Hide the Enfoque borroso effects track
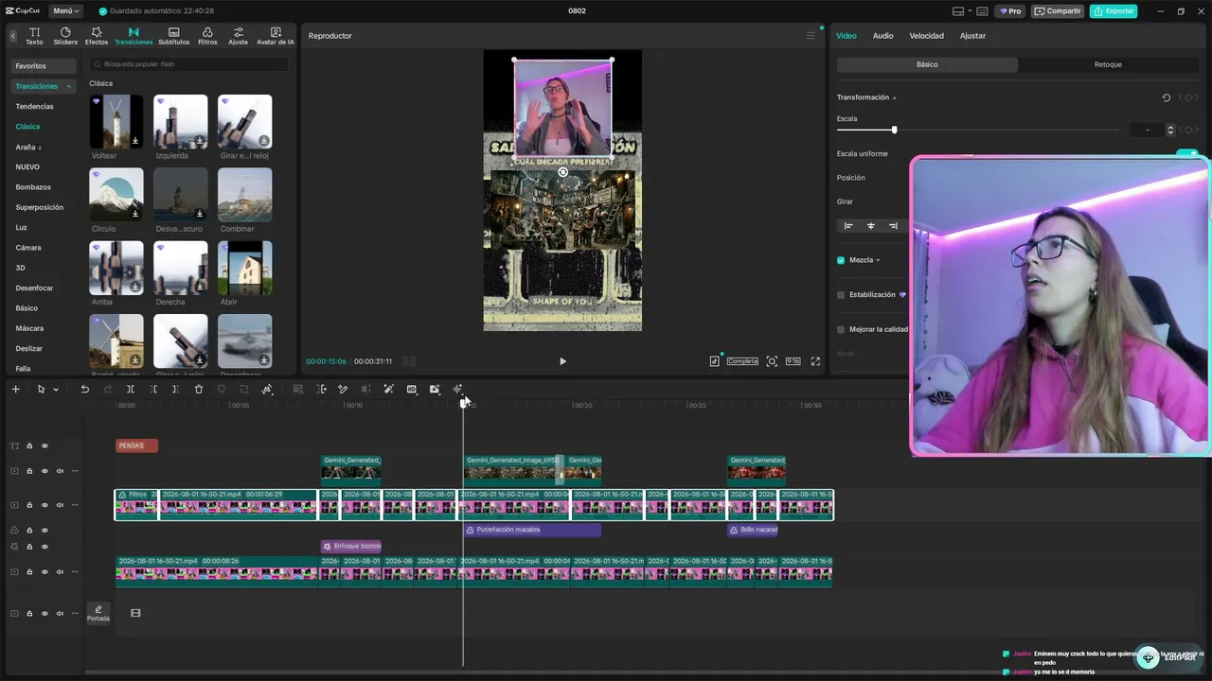 [45, 547]
